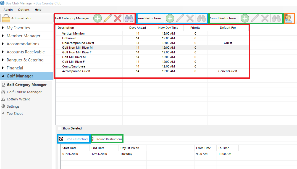The width and height of the screenshot is (297, 169).
Task: Click the pencil edit Golf Category icon
Action: point(107,19)
